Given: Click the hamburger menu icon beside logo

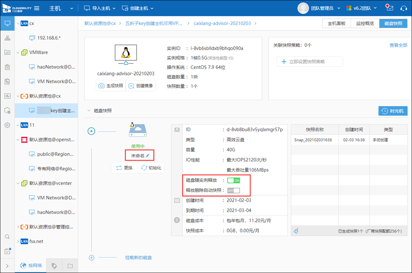Looking at the screenshot, I should pyautogui.click(x=37, y=8).
